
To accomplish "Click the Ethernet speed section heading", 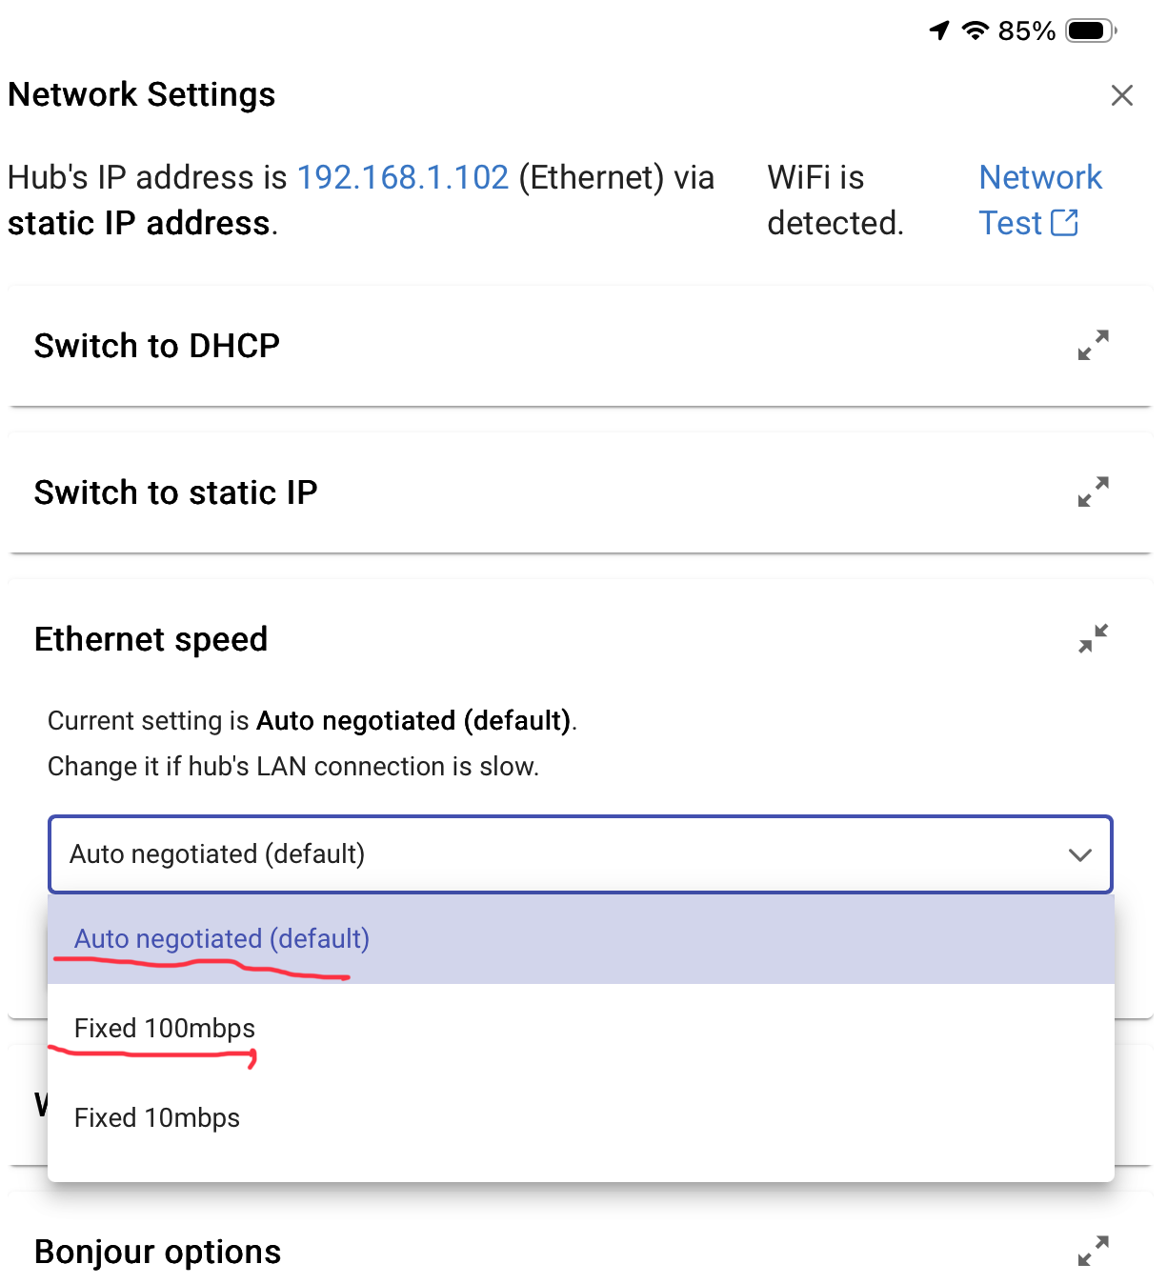I will [151, 639].
